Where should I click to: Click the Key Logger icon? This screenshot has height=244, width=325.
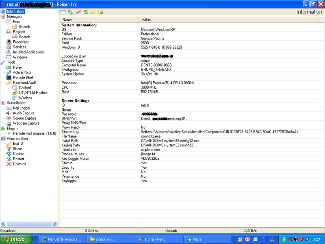9,108
